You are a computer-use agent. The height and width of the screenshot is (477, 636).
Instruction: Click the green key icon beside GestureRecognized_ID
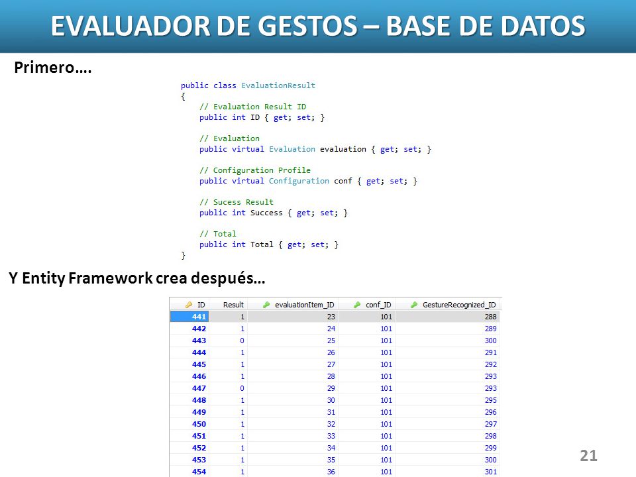[x=414, y=305]
